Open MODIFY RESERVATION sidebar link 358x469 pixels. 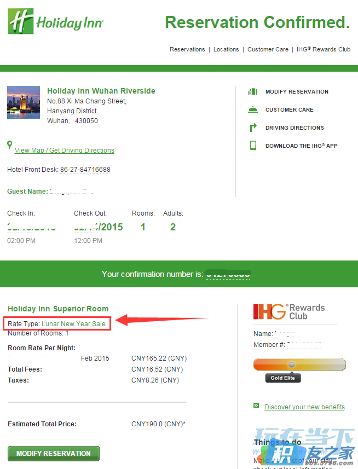click(297, 92)
